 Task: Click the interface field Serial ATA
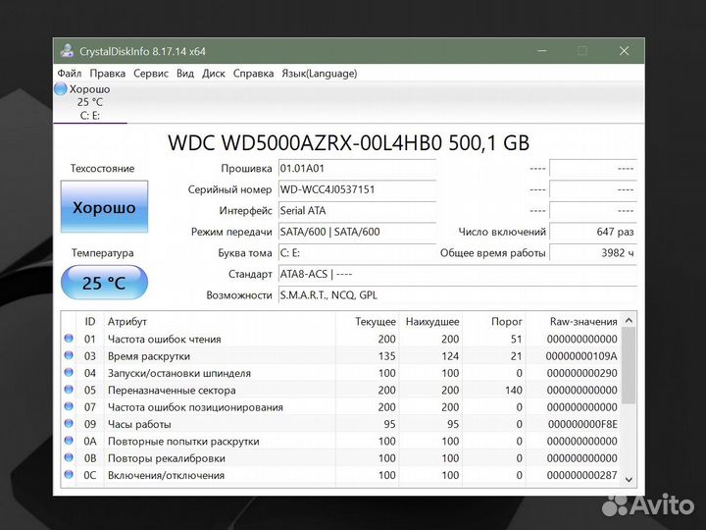pos(357,211)
